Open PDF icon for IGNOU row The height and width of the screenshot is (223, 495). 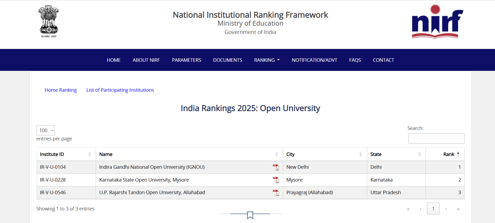(276, 167)
